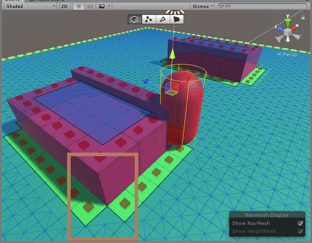This screenshot has width=312, height=243.
Task: Toggle the scene effects image icon
Action: [102, 7]
